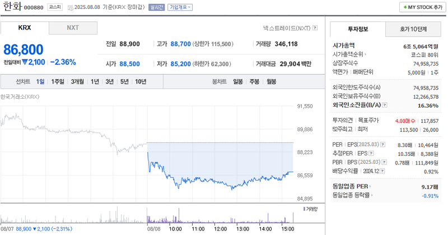Show the 주봉 candlestick chart
The width and height of the screenshot is (448, 235).
[x=254, y=81]
